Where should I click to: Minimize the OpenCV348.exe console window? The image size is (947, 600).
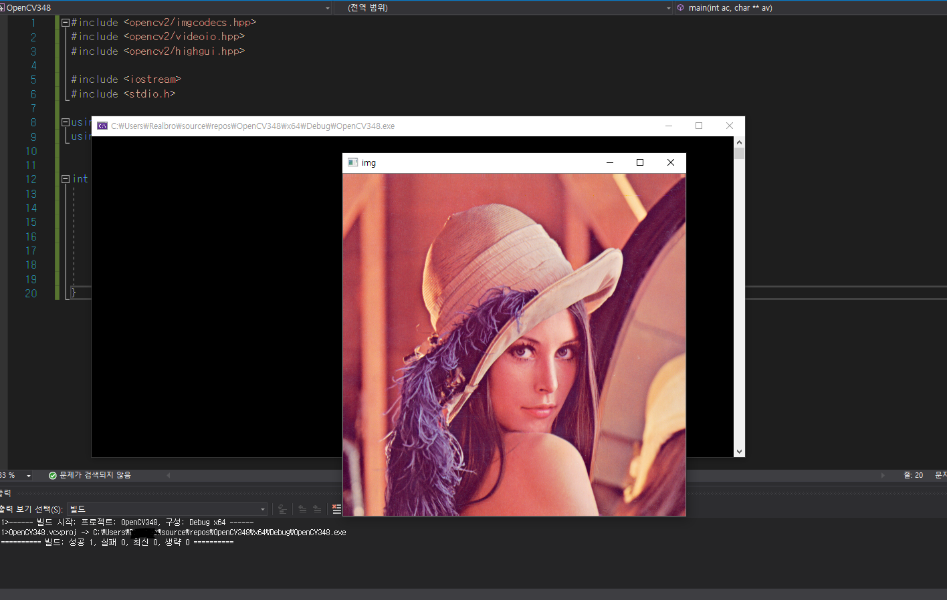coord(669,126)
